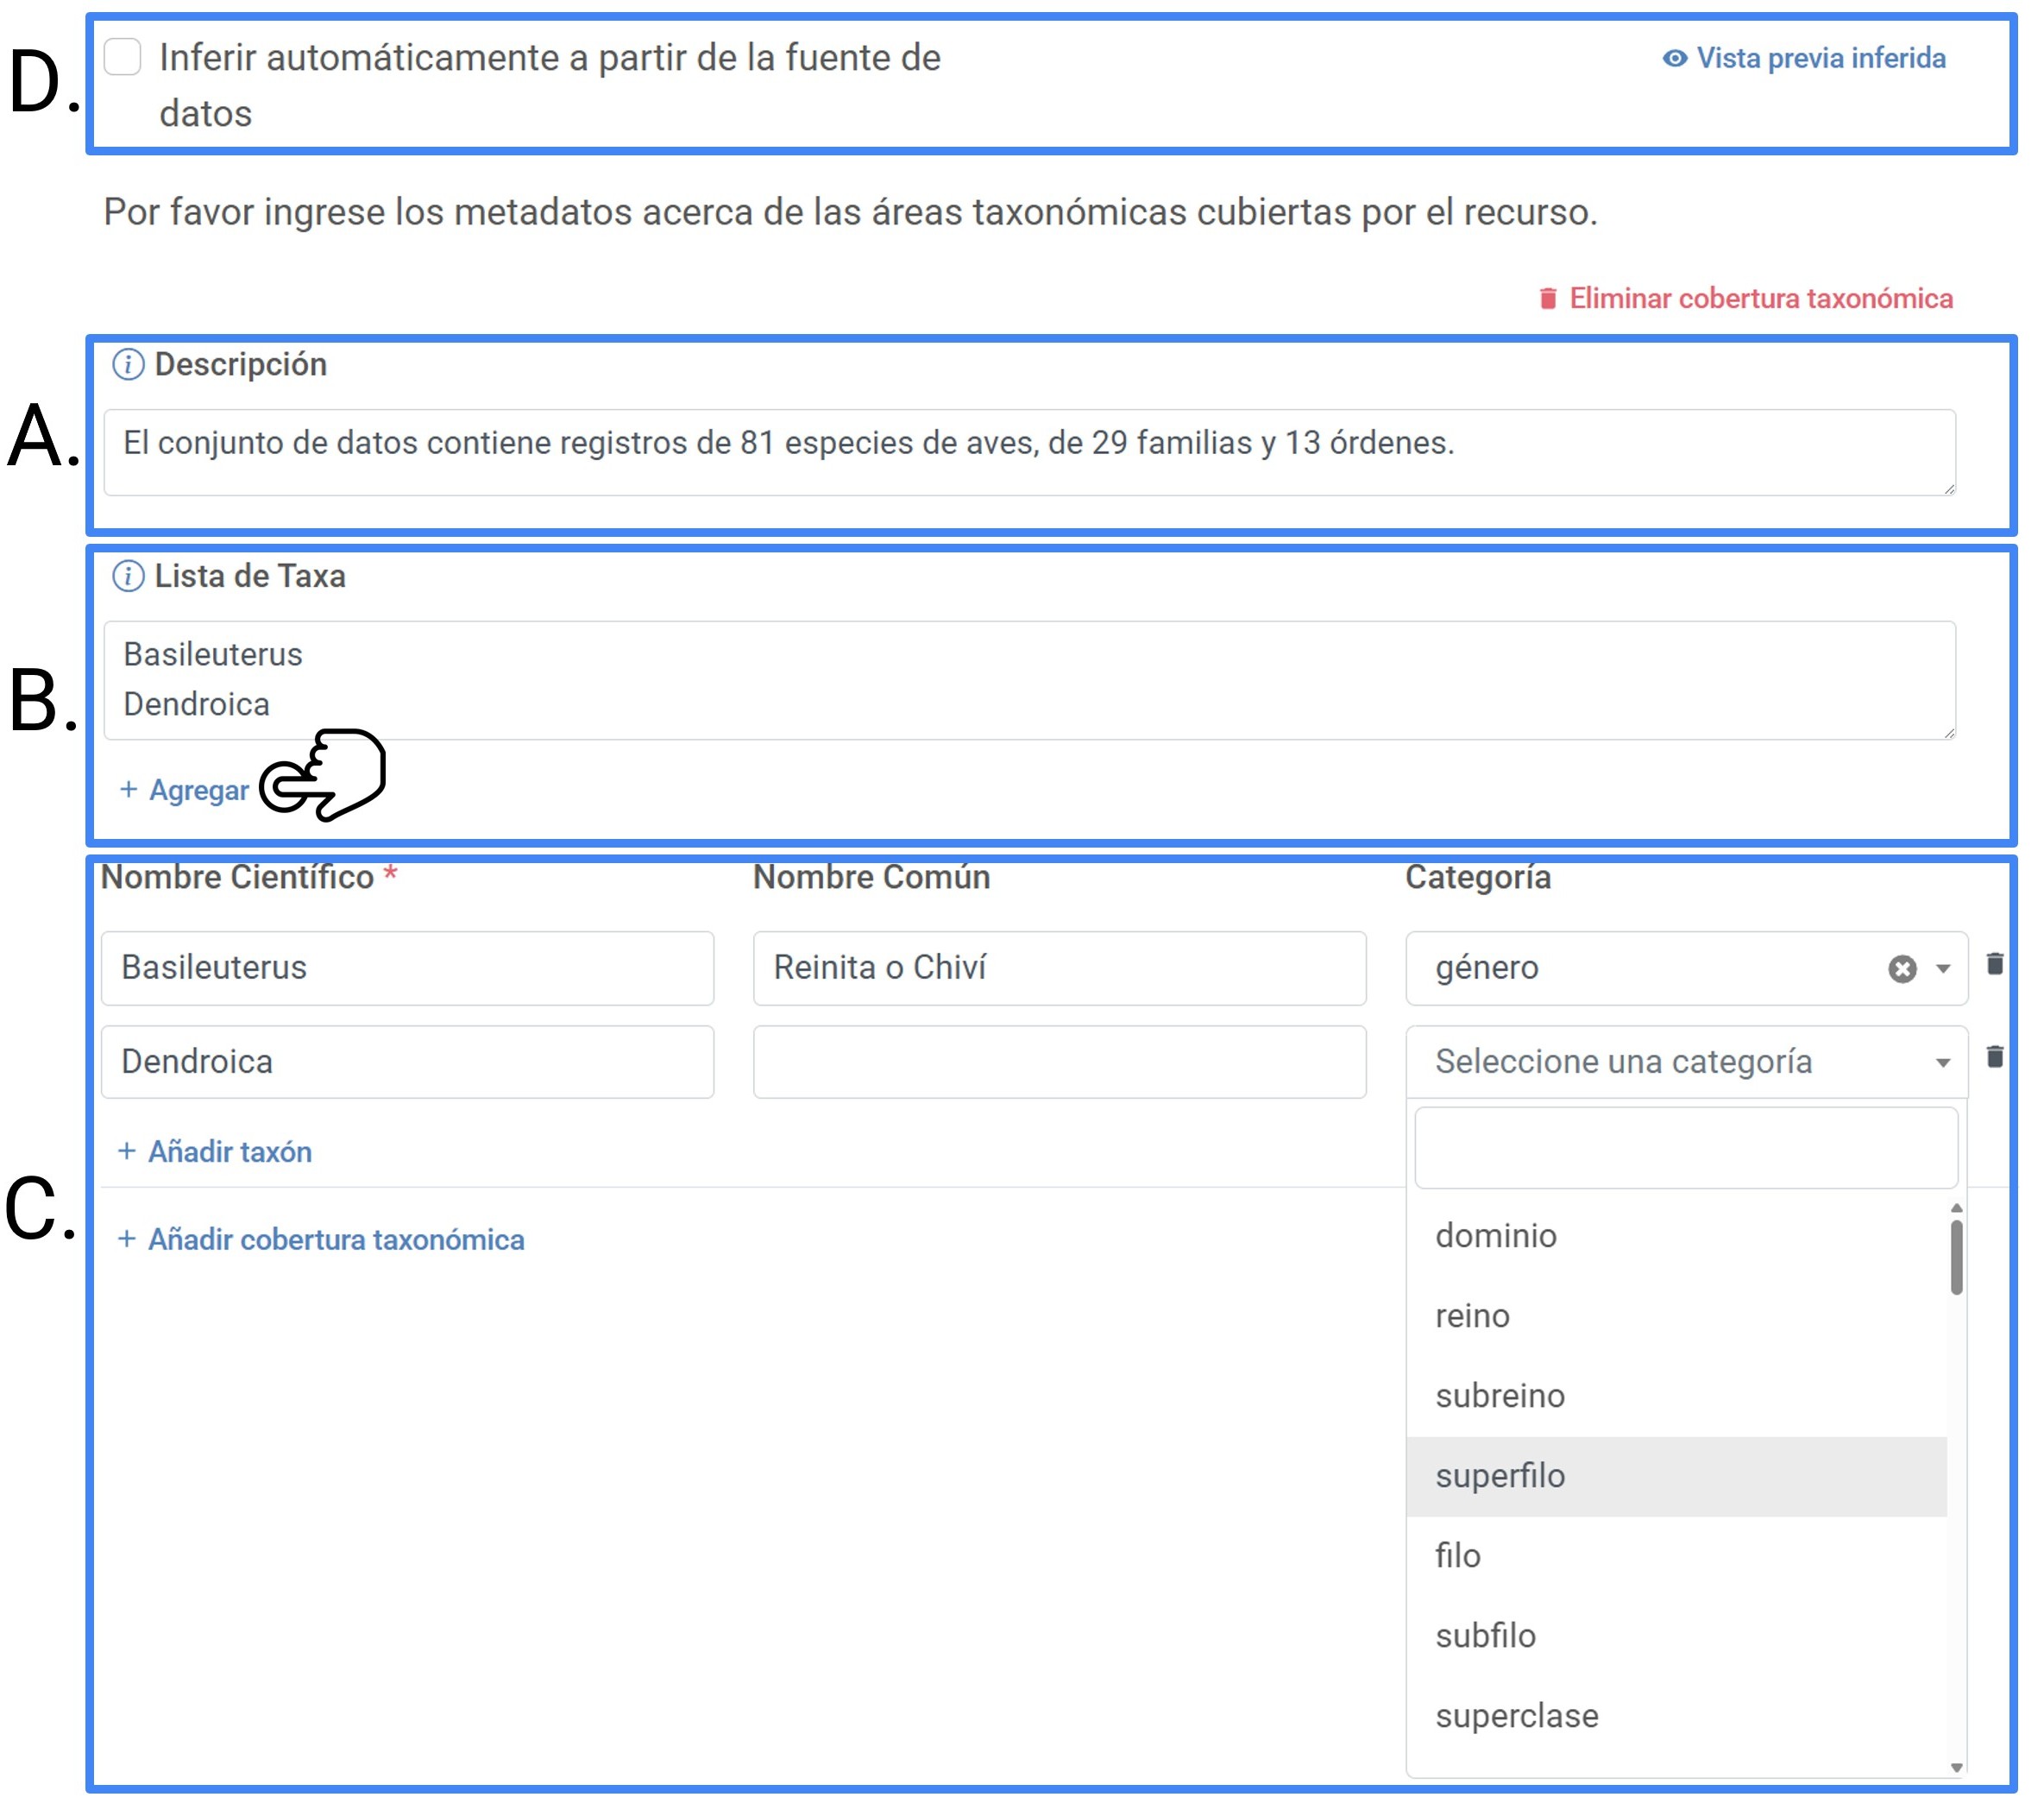
Task: Click the dropdown search box above dominio
Action: (1686, 1149)
